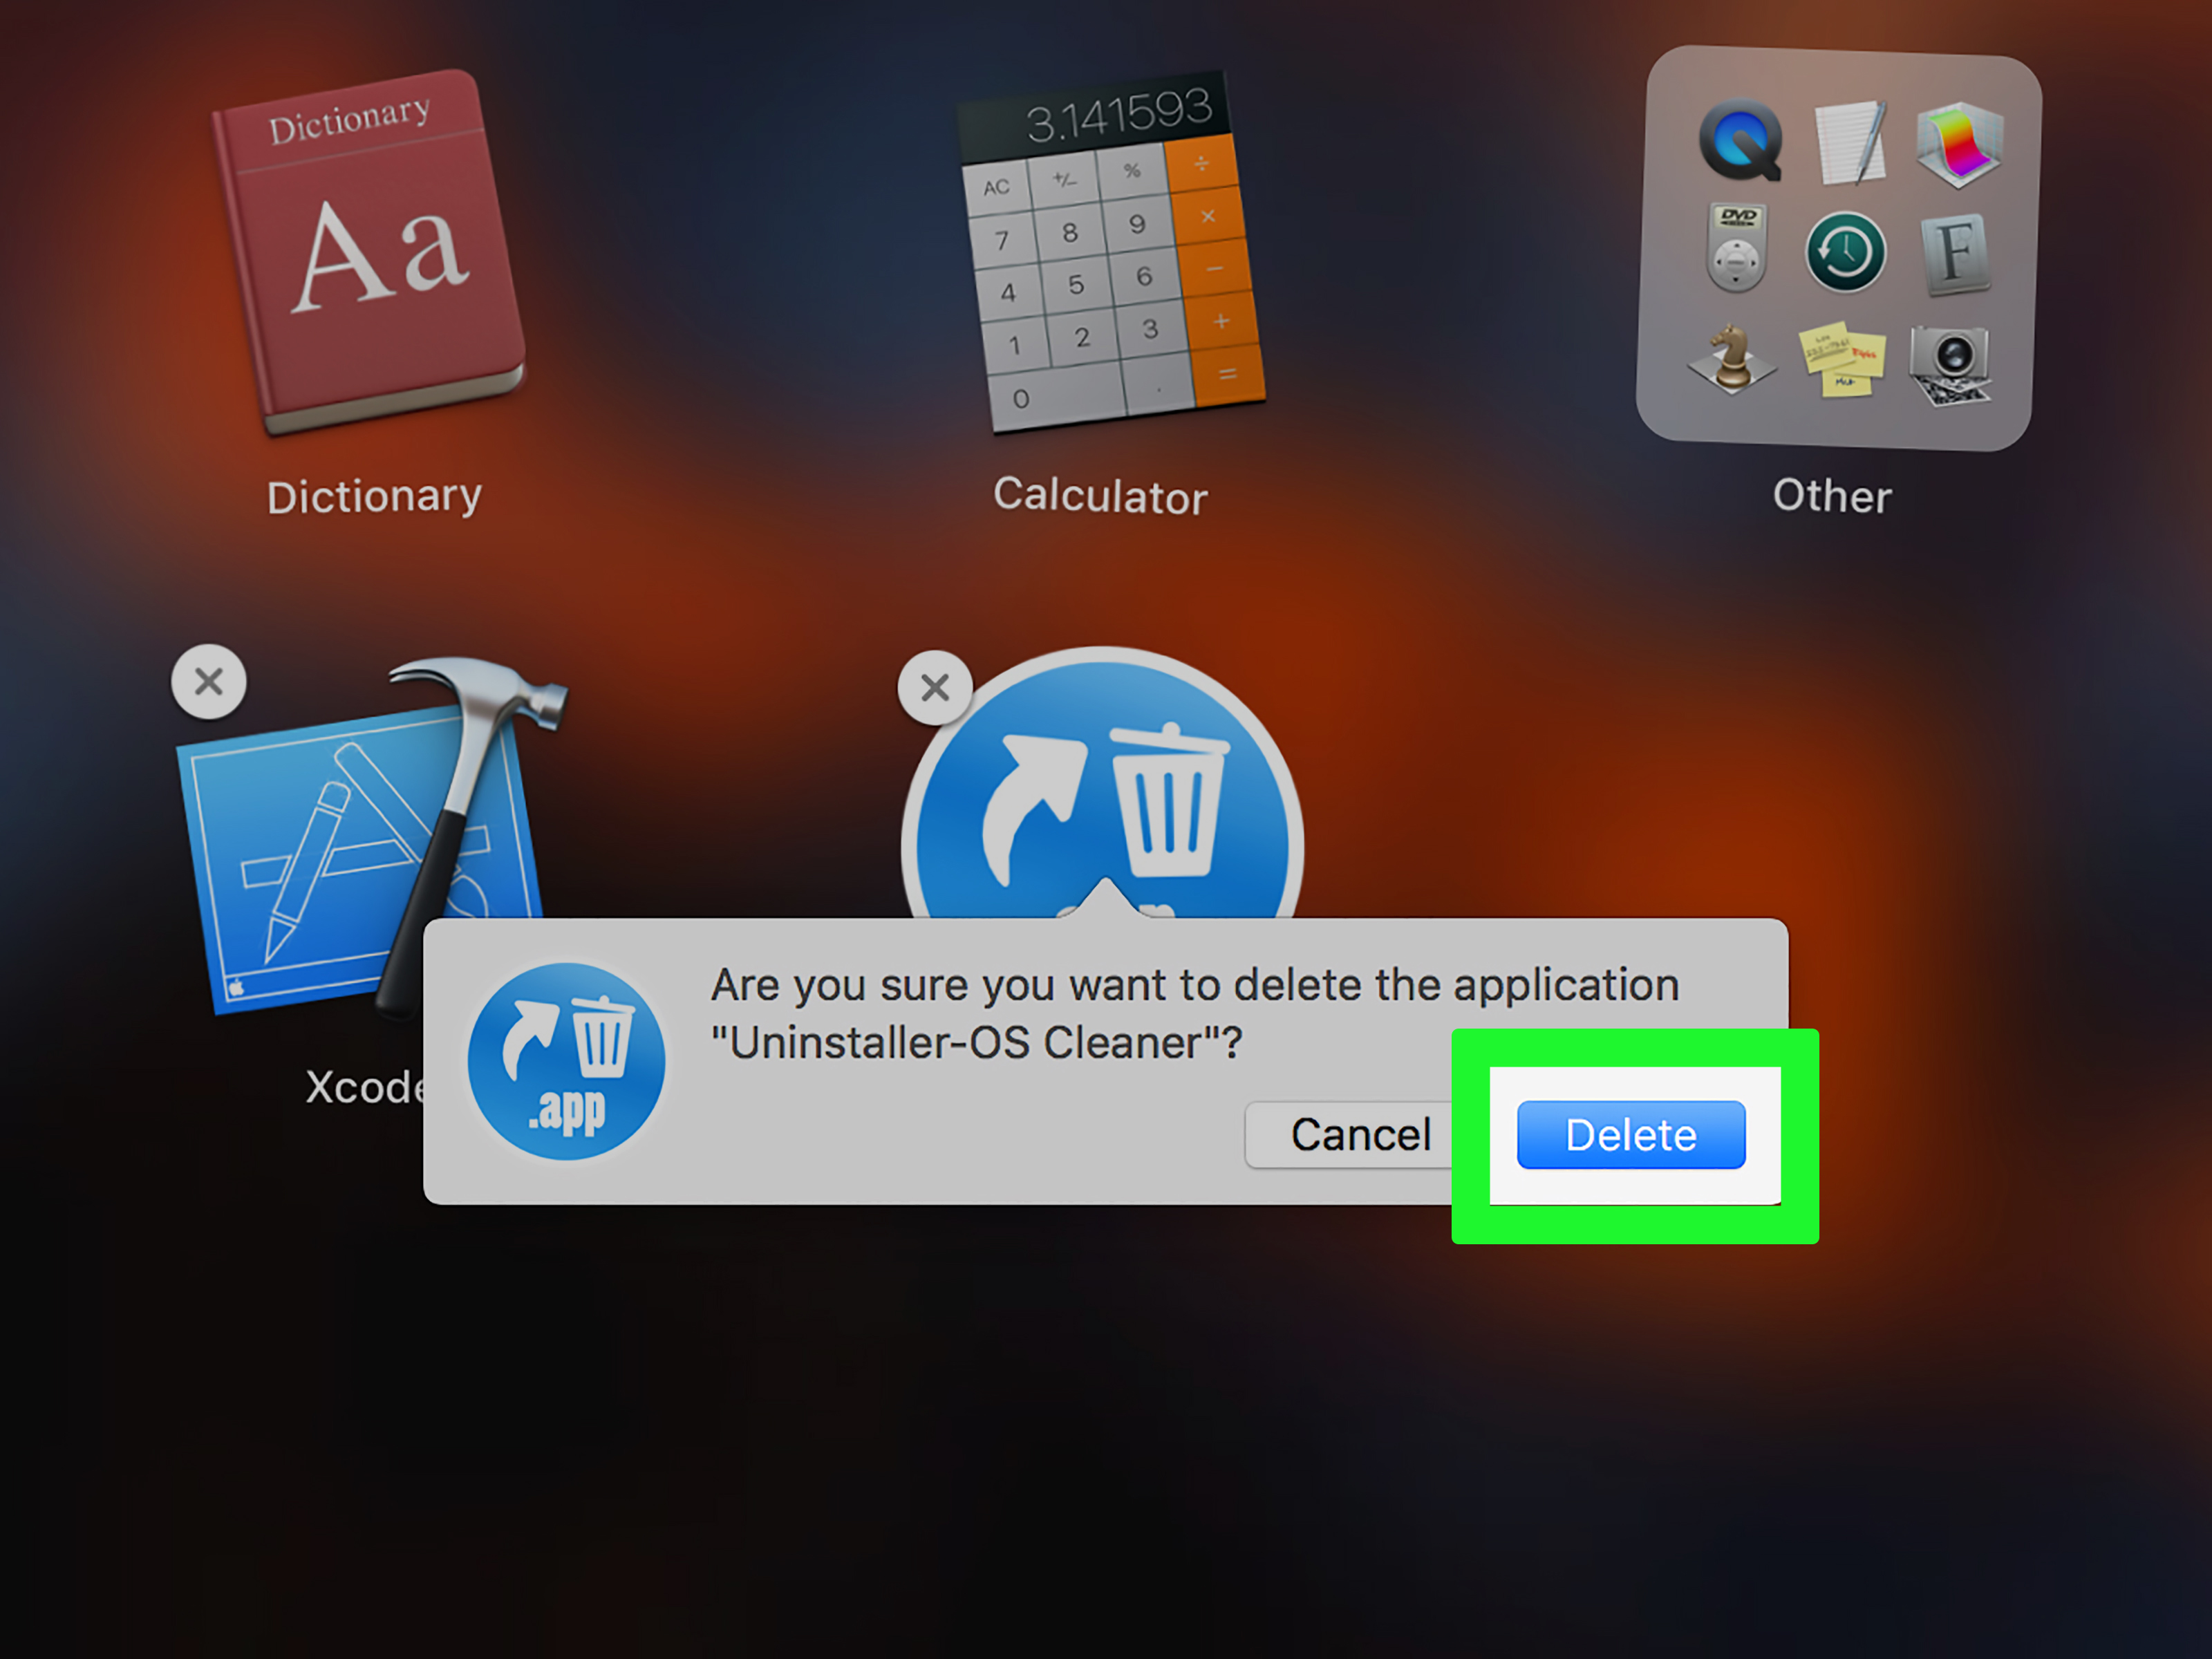Confirm deletion with the Delete button
The height and width of the screenshot is (1659, 2212).
pyautogui.click(x=1631, y=1135)
